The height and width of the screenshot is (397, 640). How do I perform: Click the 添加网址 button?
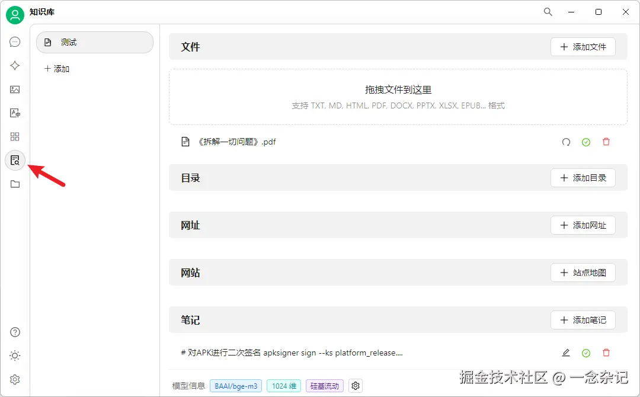pyautogui.click(x=583, y=225)
